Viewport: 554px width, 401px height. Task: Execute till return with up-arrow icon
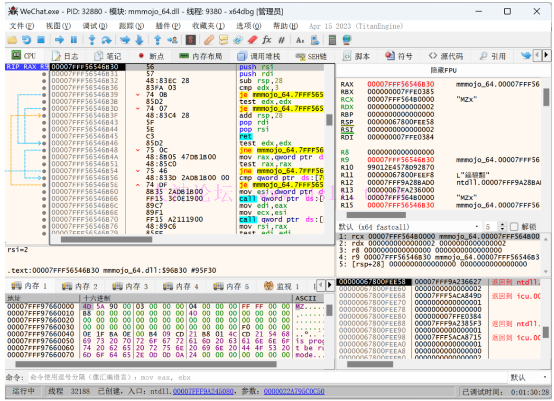click(158, 40)
